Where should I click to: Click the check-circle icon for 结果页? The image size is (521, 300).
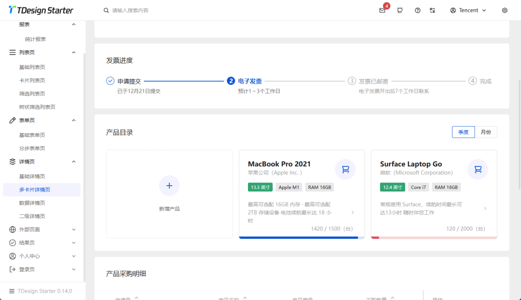pyautogui.click(x=12, y=243)
